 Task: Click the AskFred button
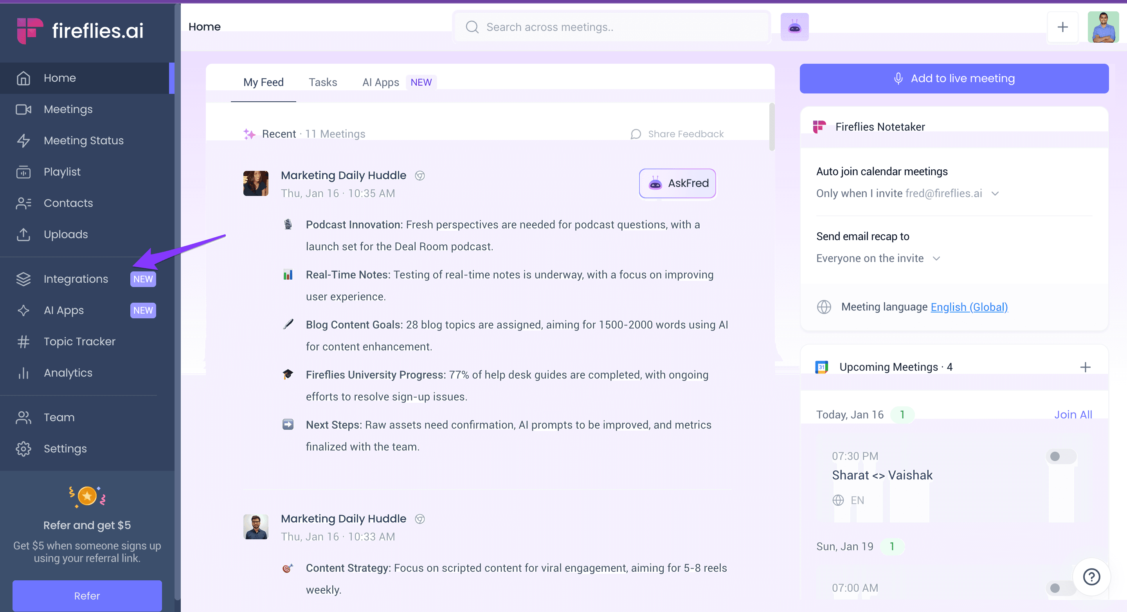point(677,183)
